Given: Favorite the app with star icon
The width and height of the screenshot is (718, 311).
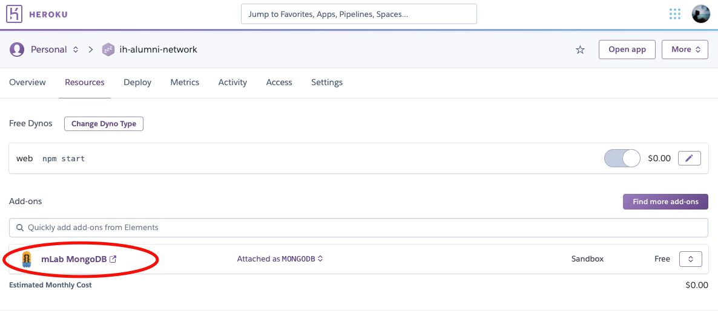Looking at the screenshot, I should pyautogui.click(x=580, y=50).
